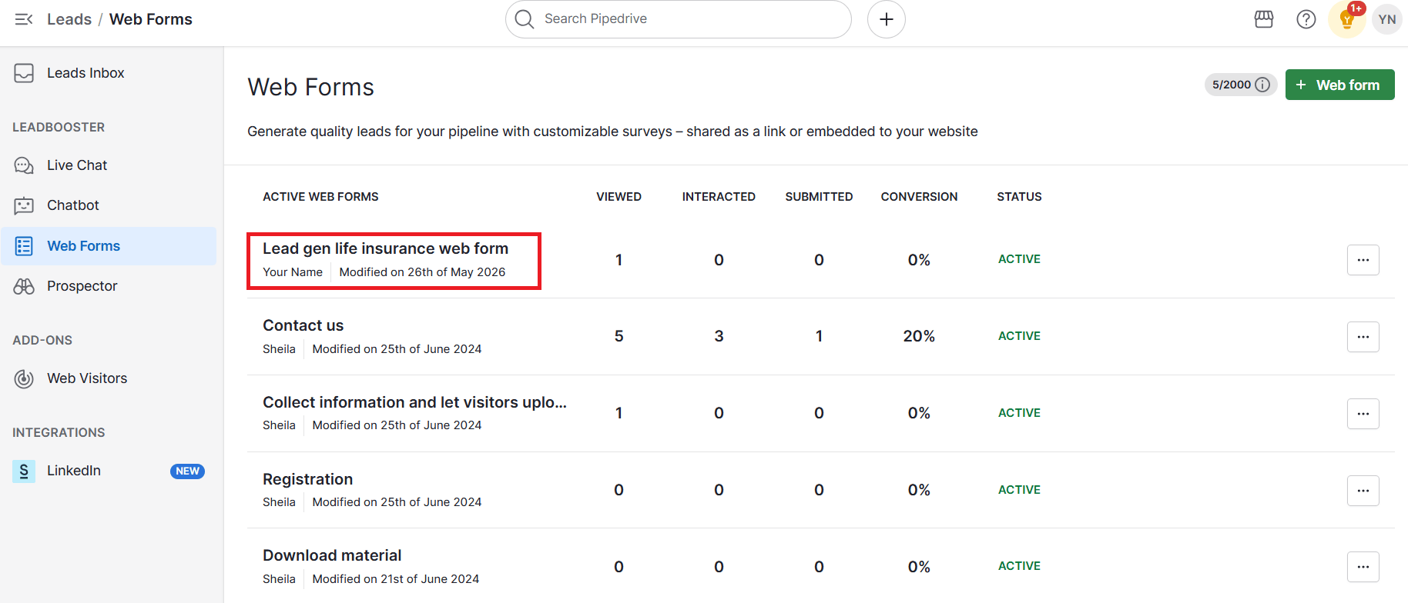The height and width of the screenshot is (603, 1408).
Task: Click the Leads Inbox tray icon
Action: (24, 73)
